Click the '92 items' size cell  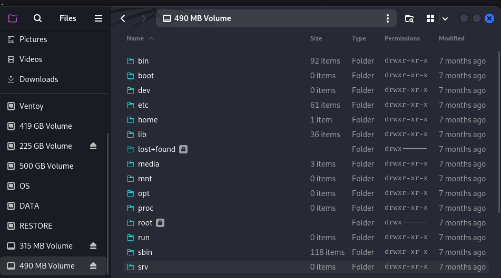tap(325, 61)
